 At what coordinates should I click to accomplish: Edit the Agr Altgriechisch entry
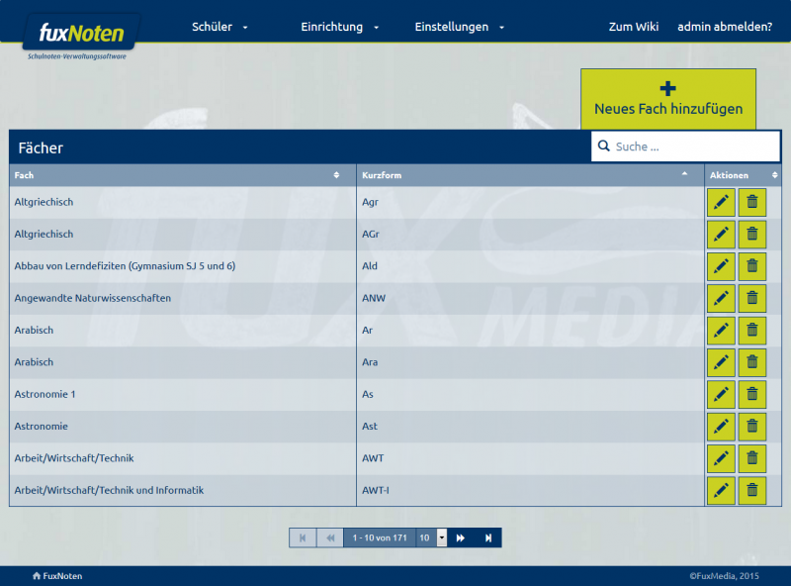coord(721,203)
